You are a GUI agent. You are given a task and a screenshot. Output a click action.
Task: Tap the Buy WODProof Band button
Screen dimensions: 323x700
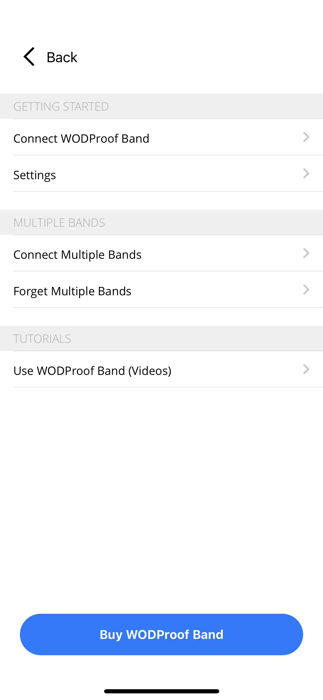[x=161, y=634]
